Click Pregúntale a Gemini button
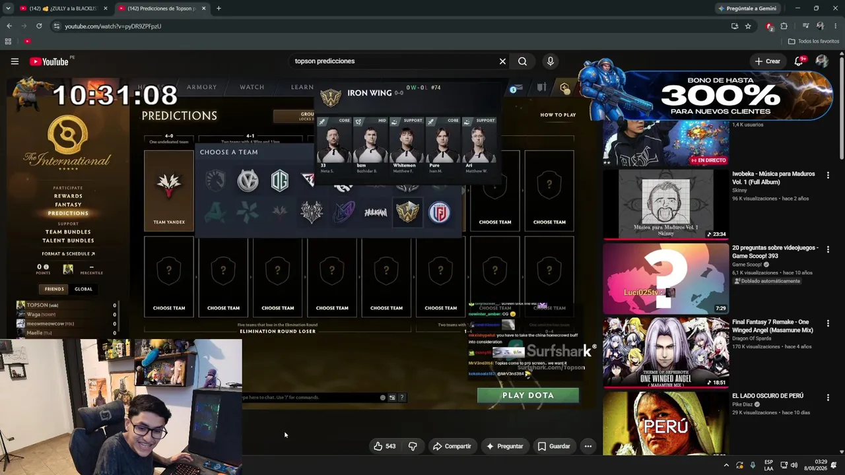Image resolution: width=845 pixels, height=475 pixels. coord(747,9)
